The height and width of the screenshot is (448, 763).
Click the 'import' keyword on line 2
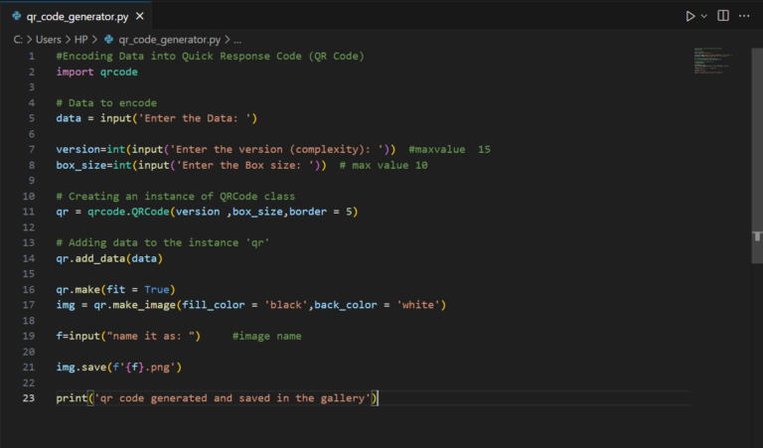coord(75,72)
